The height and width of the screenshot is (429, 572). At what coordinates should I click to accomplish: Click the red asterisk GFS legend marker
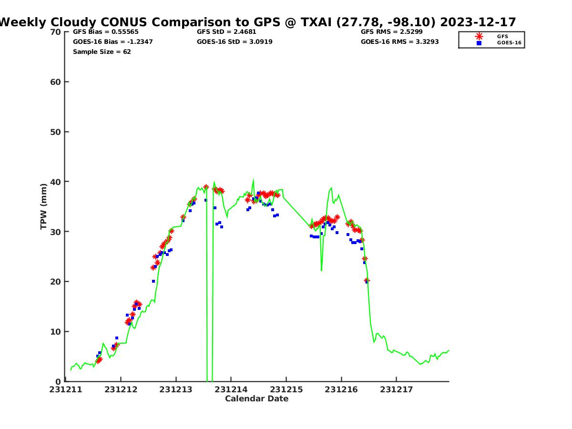[479, 36]
